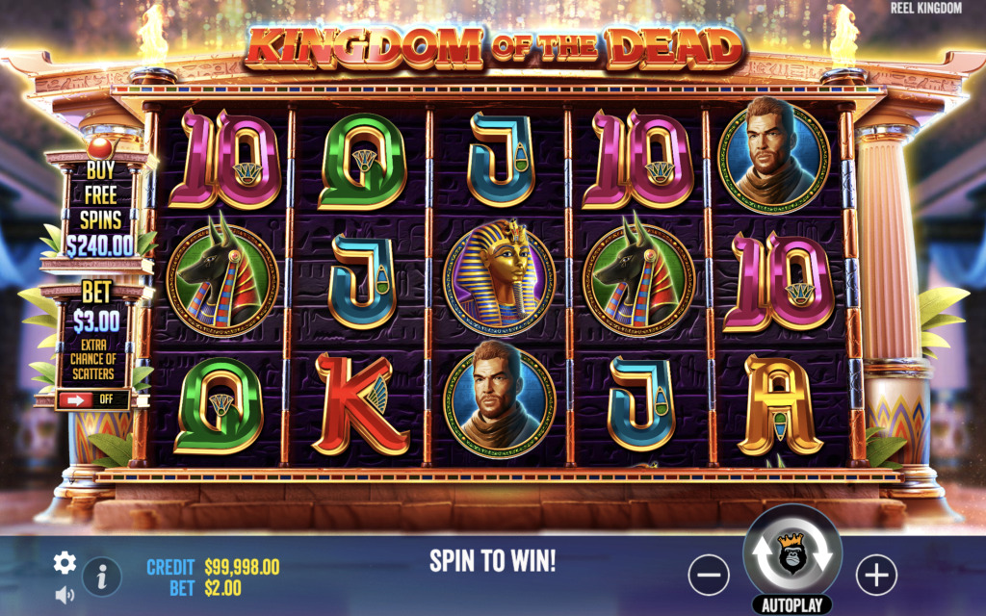Image resolution: width=986 pixels, height=616 pixels.
Task: Click the red K symbol
Action: (x=360, y=403)
